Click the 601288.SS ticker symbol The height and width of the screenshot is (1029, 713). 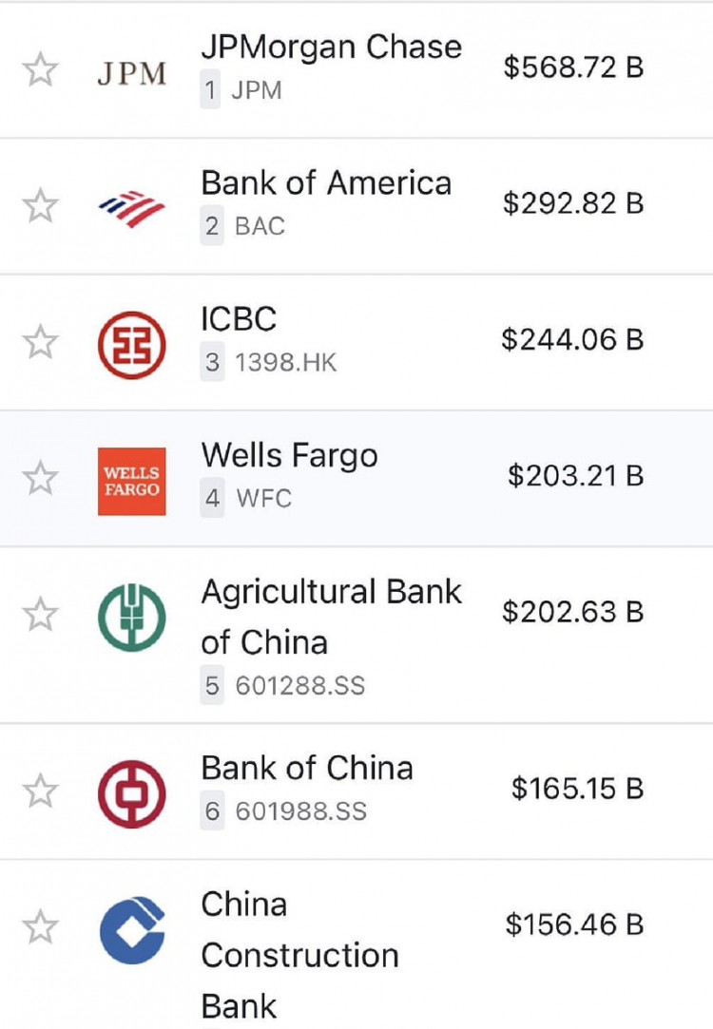pos(300,686)
